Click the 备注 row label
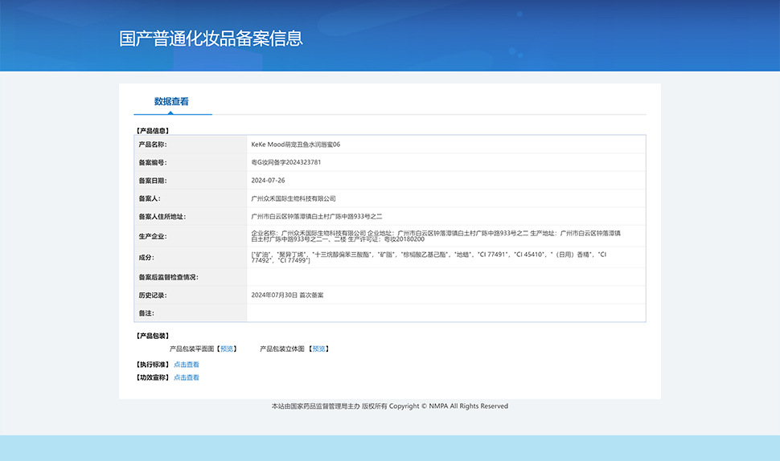This screenshot has height=461, width=780. [x=146, y=313]
